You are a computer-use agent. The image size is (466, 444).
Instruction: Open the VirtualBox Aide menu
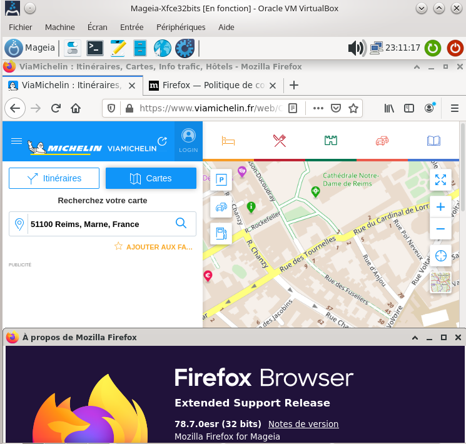click(x=226, y=28)
